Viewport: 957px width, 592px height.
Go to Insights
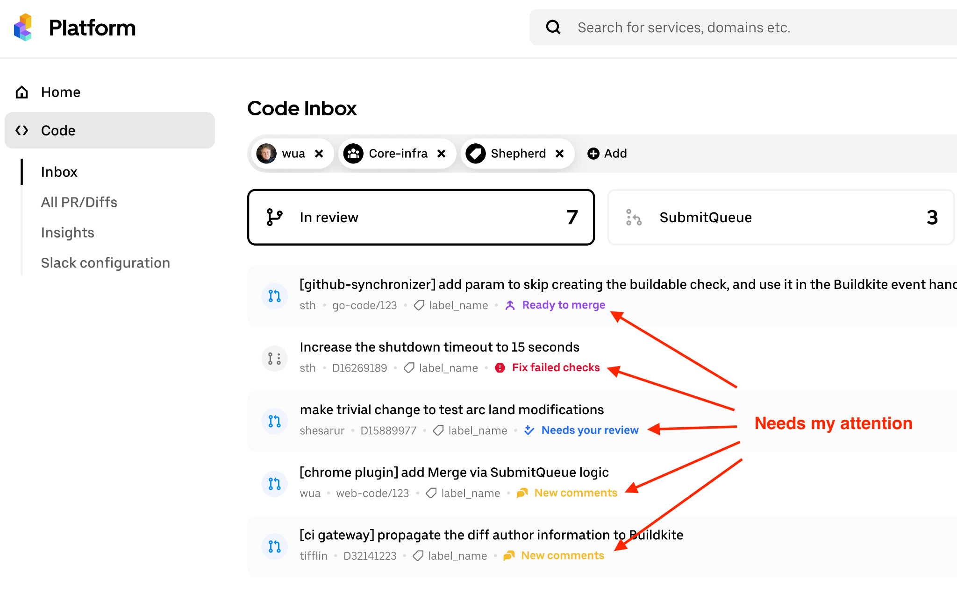coord(68,233)
